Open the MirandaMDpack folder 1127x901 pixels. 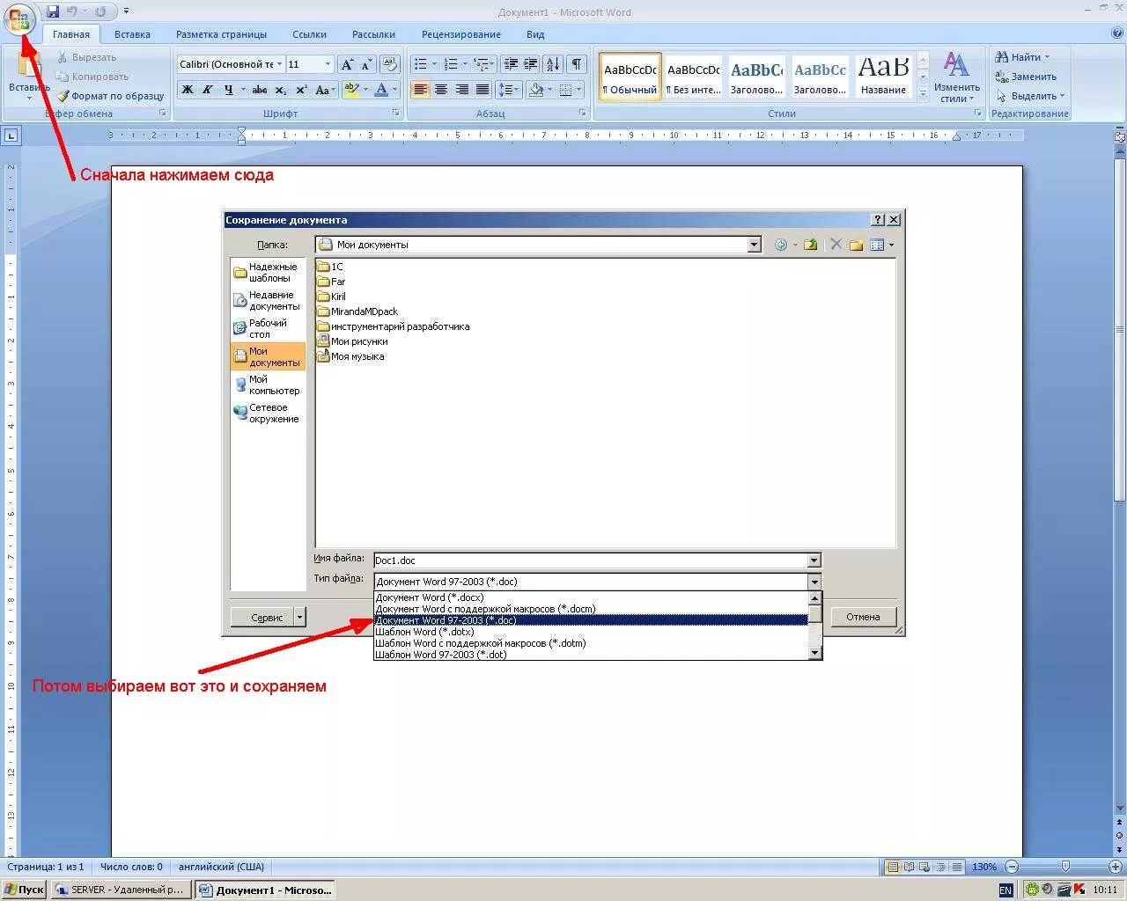tap(357, 311)
